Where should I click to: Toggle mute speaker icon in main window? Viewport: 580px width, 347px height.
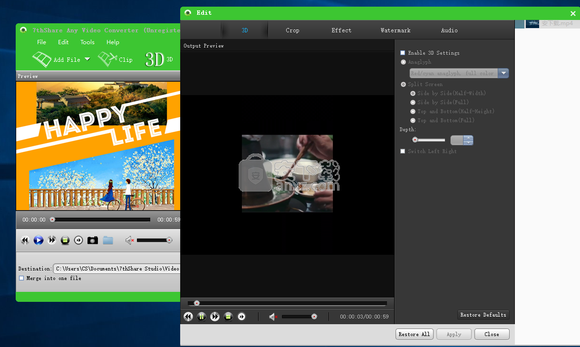(x=130, y=241)
